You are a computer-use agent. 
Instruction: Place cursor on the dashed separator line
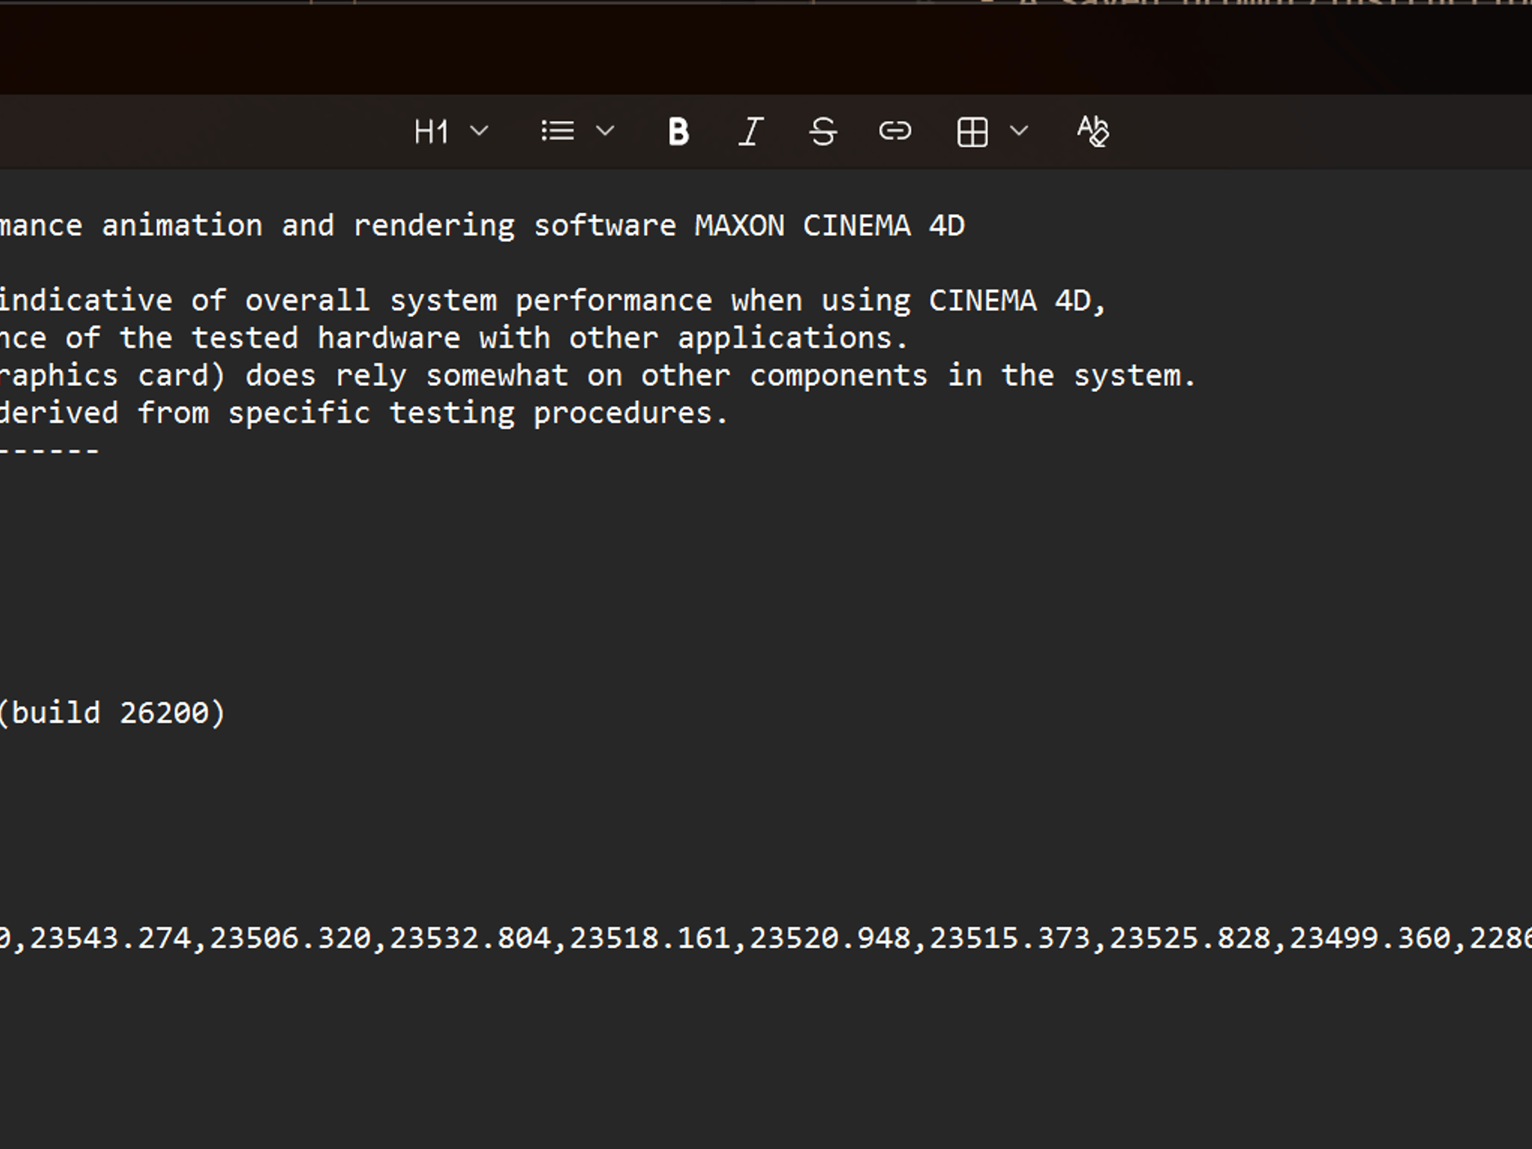(49, 451)
